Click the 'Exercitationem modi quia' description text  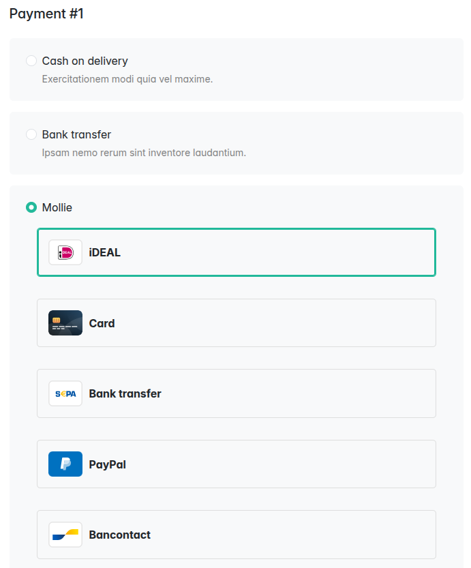127,79
